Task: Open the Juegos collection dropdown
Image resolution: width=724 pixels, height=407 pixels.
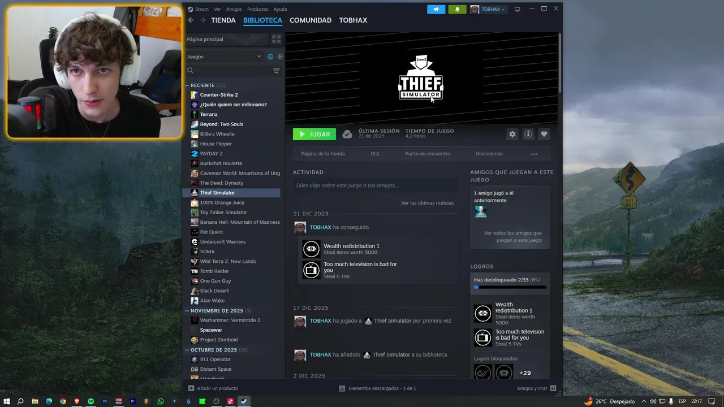Action: pyautogui.click(x=225, y=57)
